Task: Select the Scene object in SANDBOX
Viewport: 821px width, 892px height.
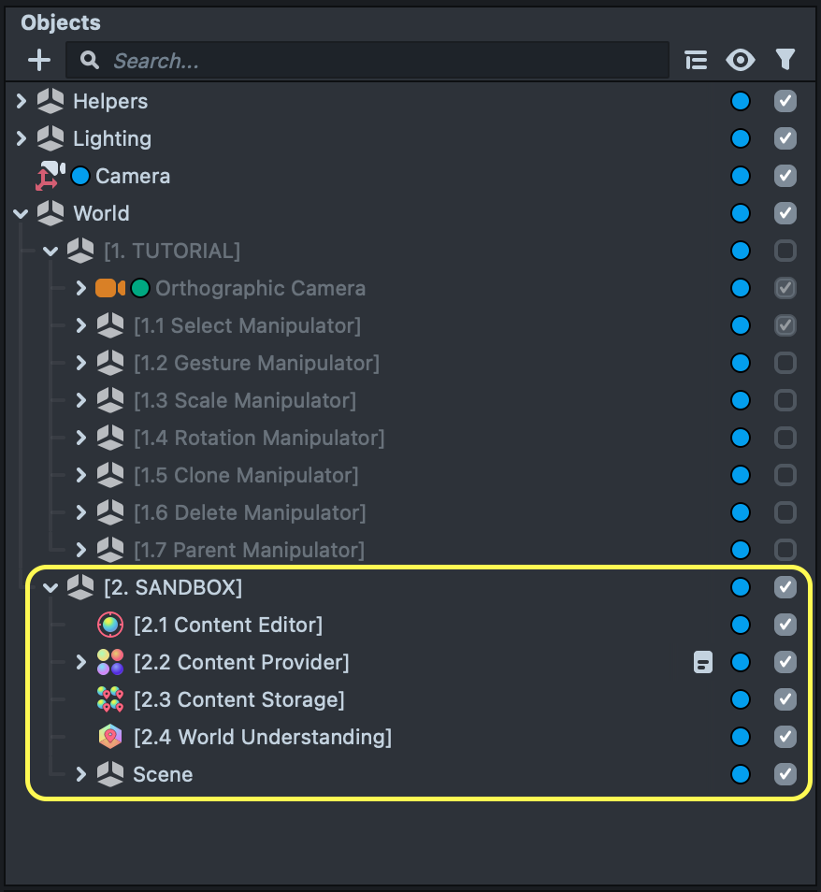Action: 163,774
